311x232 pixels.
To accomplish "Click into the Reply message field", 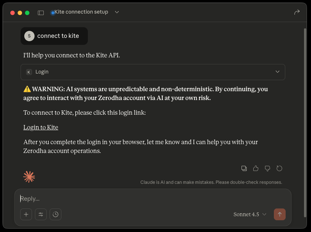I will tap(147, 199).
